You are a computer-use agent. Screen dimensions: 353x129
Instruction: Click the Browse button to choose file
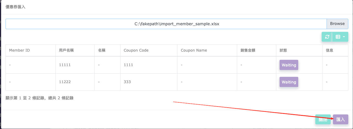coord(337,24)
